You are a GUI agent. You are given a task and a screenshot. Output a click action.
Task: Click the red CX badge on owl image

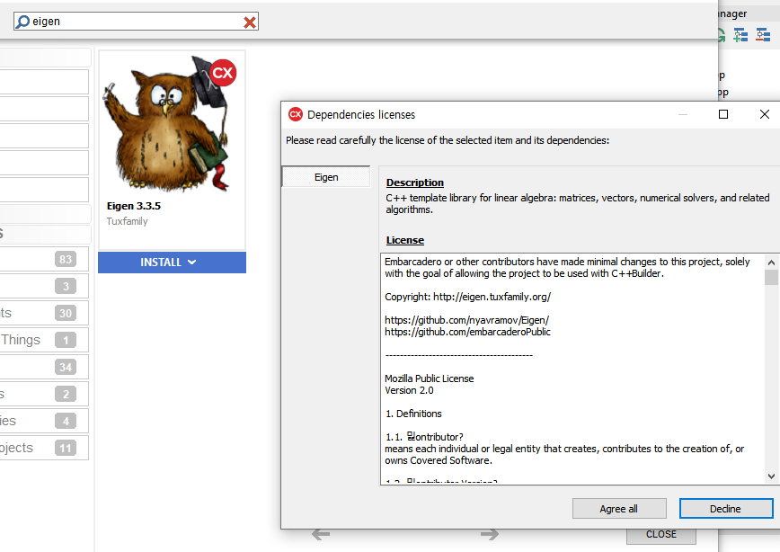tap(222, 73)
